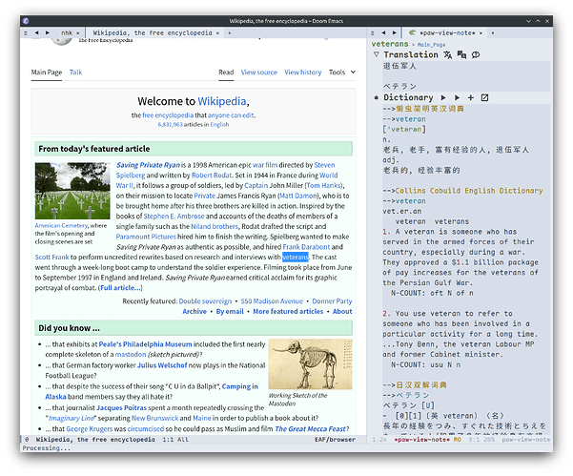Screen dimensions: 573x476
Task: Open the Jacques Poitras link
Action: pyautogui.click(x=121, y=407)
